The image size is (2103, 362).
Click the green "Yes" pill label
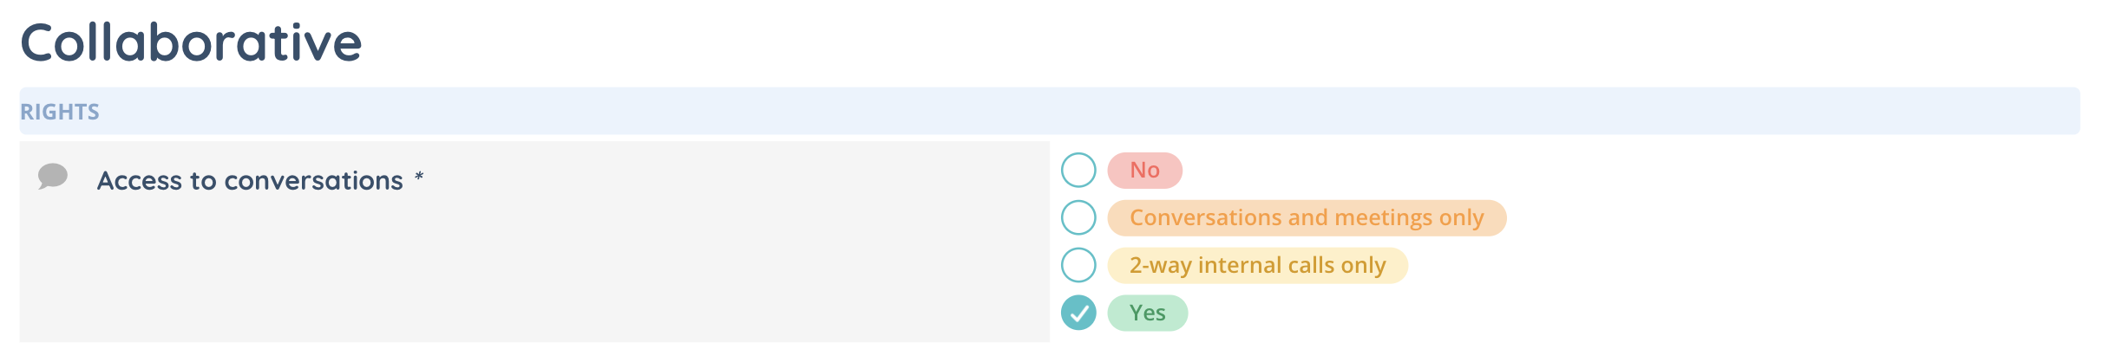point(1147,313)
